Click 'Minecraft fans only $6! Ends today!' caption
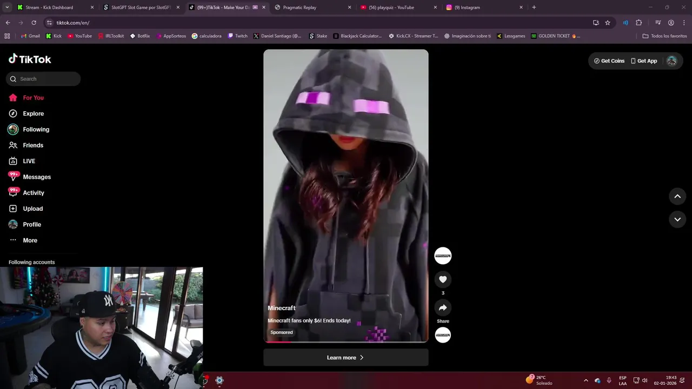 [x=309, y=320]
